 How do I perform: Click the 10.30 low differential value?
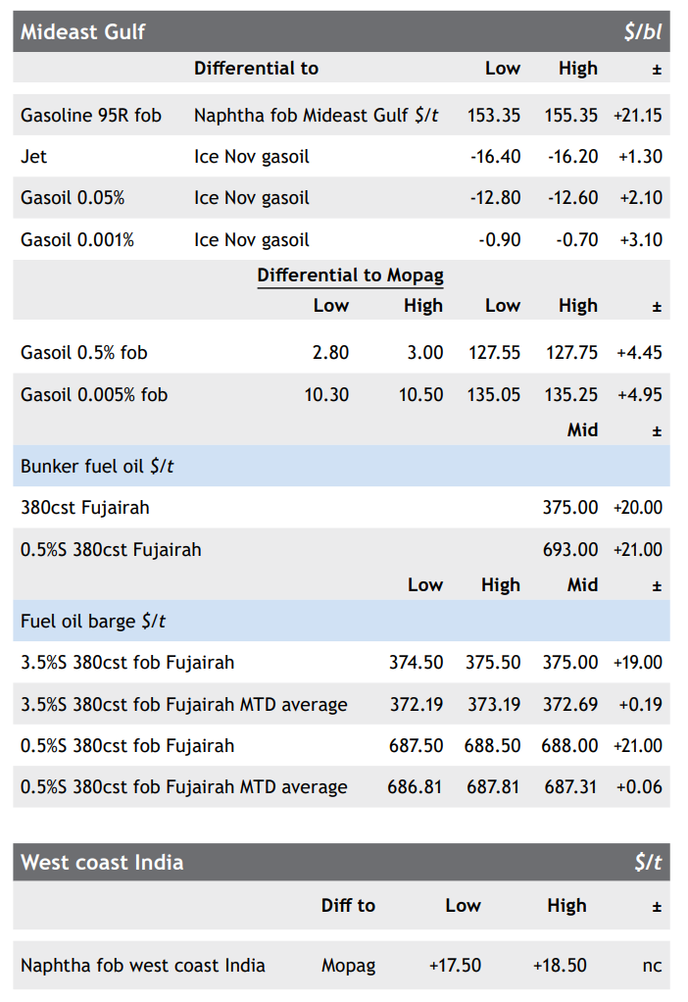point(329,394)
